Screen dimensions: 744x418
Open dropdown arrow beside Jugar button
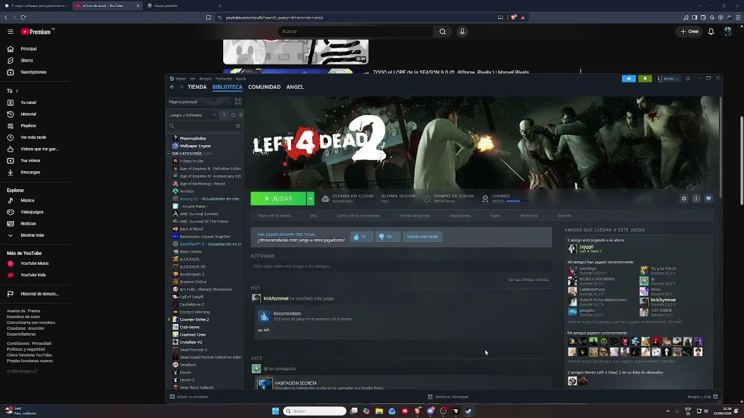coord(310,199)
